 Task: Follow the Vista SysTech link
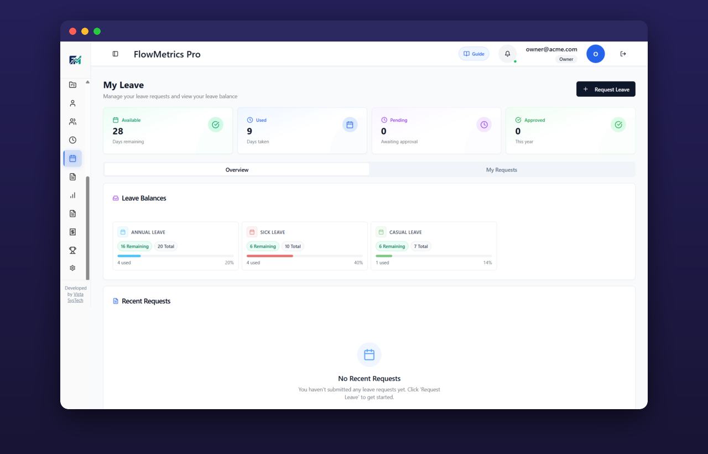(x=77, y=297)
